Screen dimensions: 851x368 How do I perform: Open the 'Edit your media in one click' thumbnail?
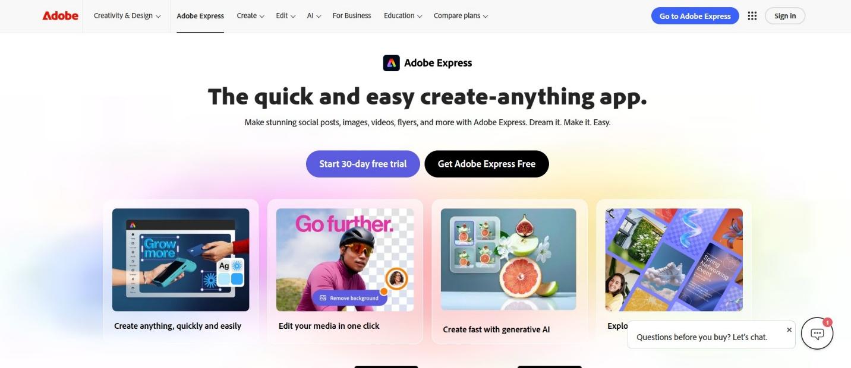[x=345, y=259]
